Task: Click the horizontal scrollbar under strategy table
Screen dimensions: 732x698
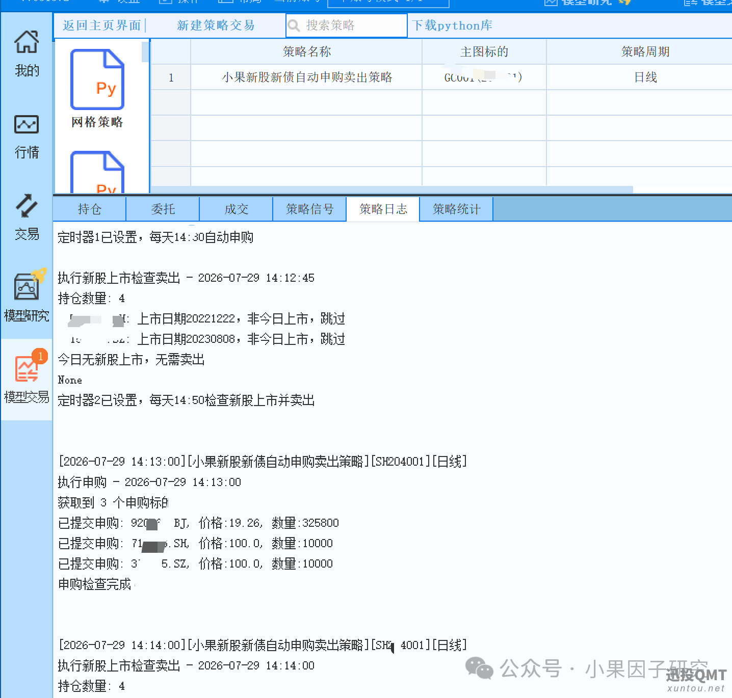Action: click(393, 190)
